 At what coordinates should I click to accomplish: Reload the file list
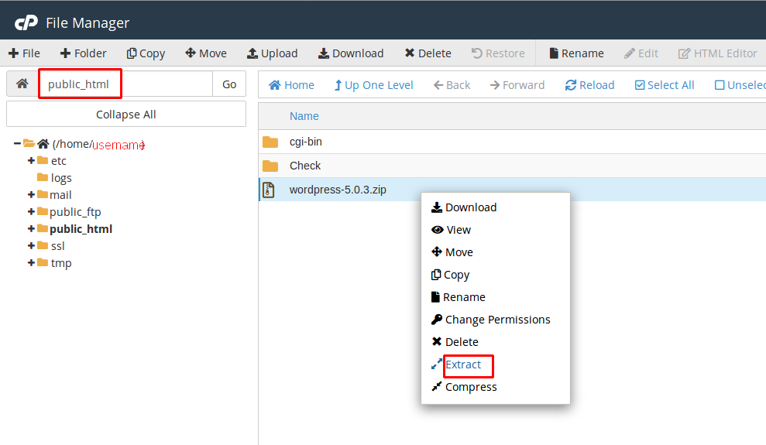pos(589,85)
